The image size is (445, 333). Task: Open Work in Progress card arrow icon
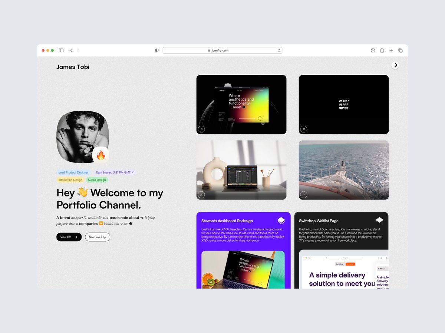303,129
